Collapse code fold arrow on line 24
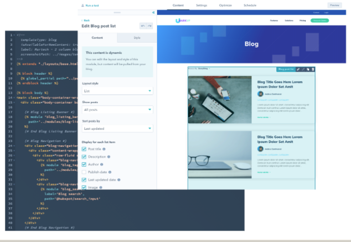Viewport: 351px width, 242px height. tap(14, 146)
